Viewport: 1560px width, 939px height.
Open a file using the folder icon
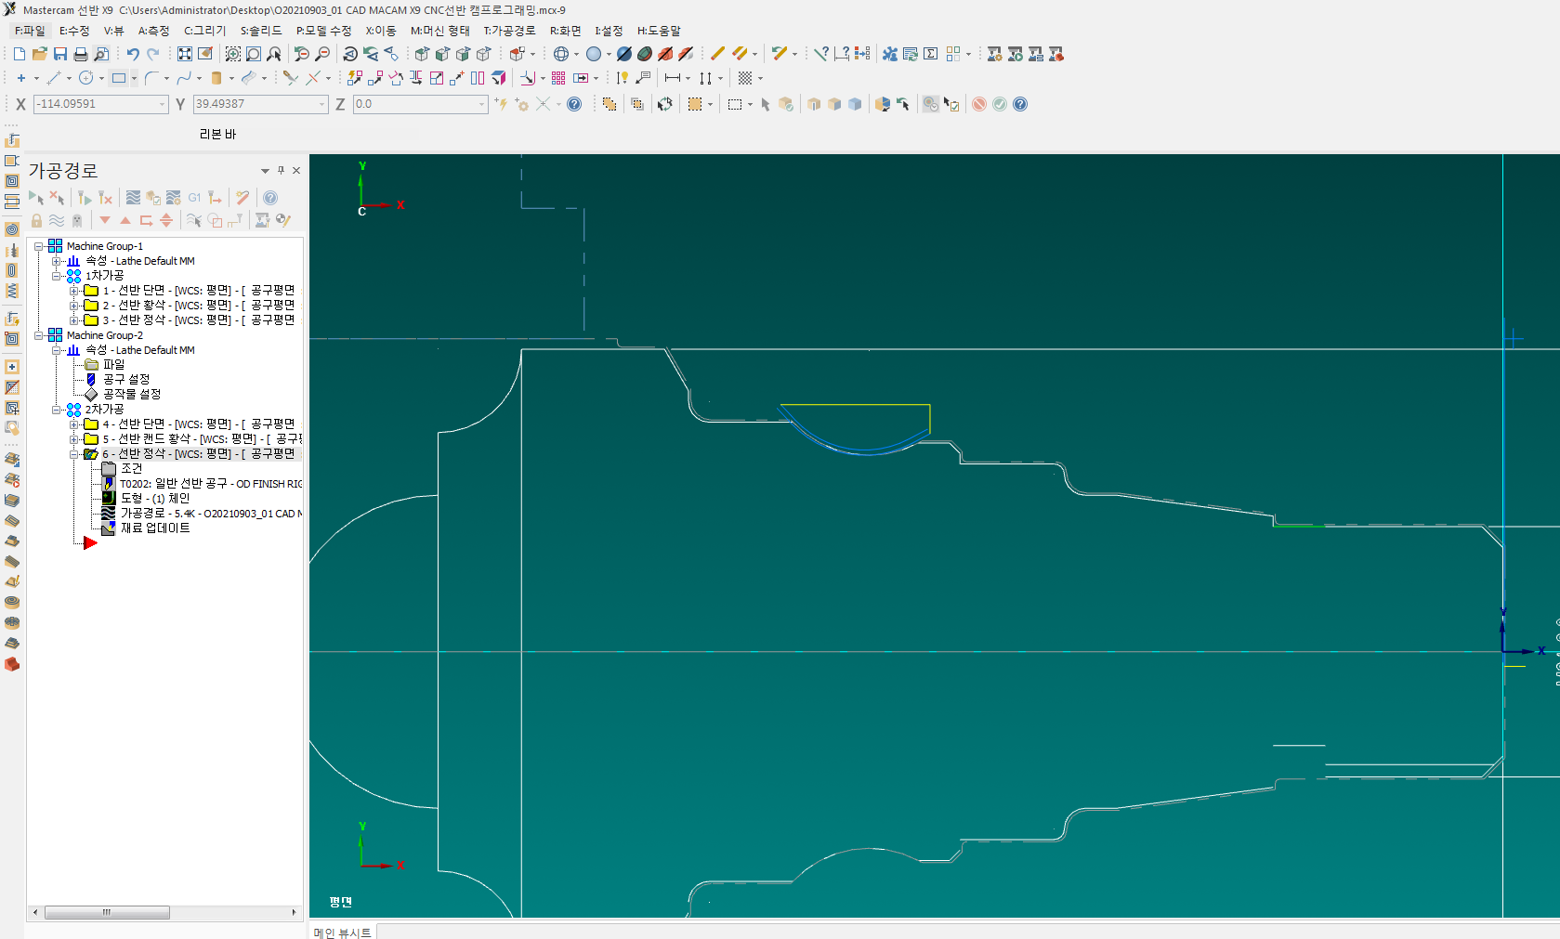click(x=40, y=54)
